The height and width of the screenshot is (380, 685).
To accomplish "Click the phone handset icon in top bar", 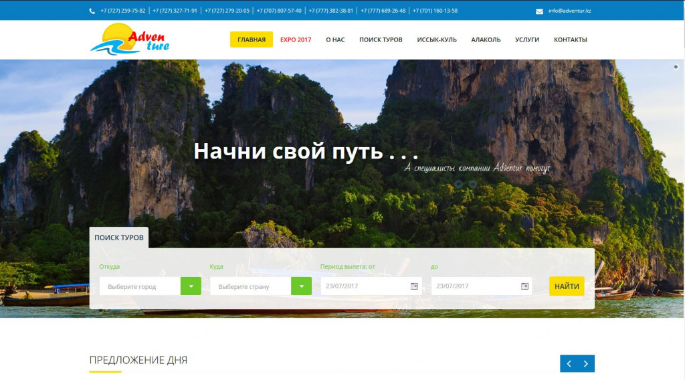I will [x=92, y=11].
